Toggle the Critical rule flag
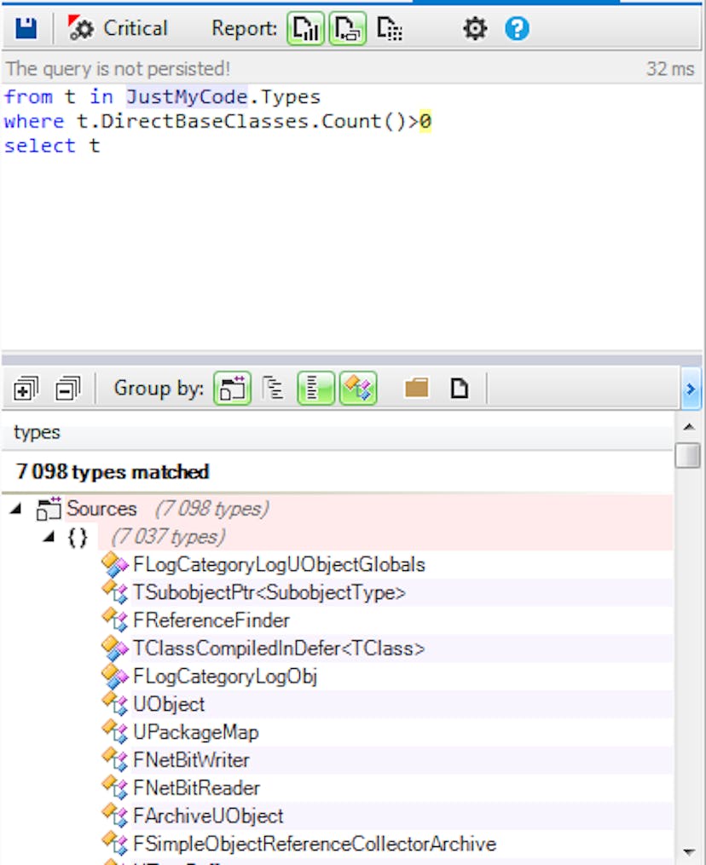Viewport: 706px width, 865px height. coord(119,29)
